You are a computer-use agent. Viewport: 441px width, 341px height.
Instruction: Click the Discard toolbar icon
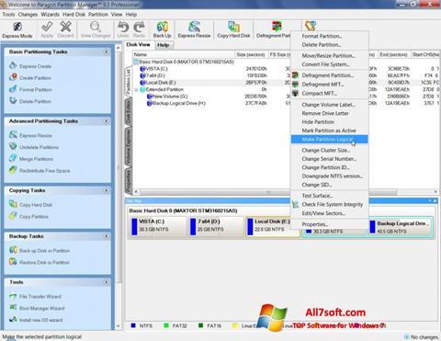pos(65,27)
